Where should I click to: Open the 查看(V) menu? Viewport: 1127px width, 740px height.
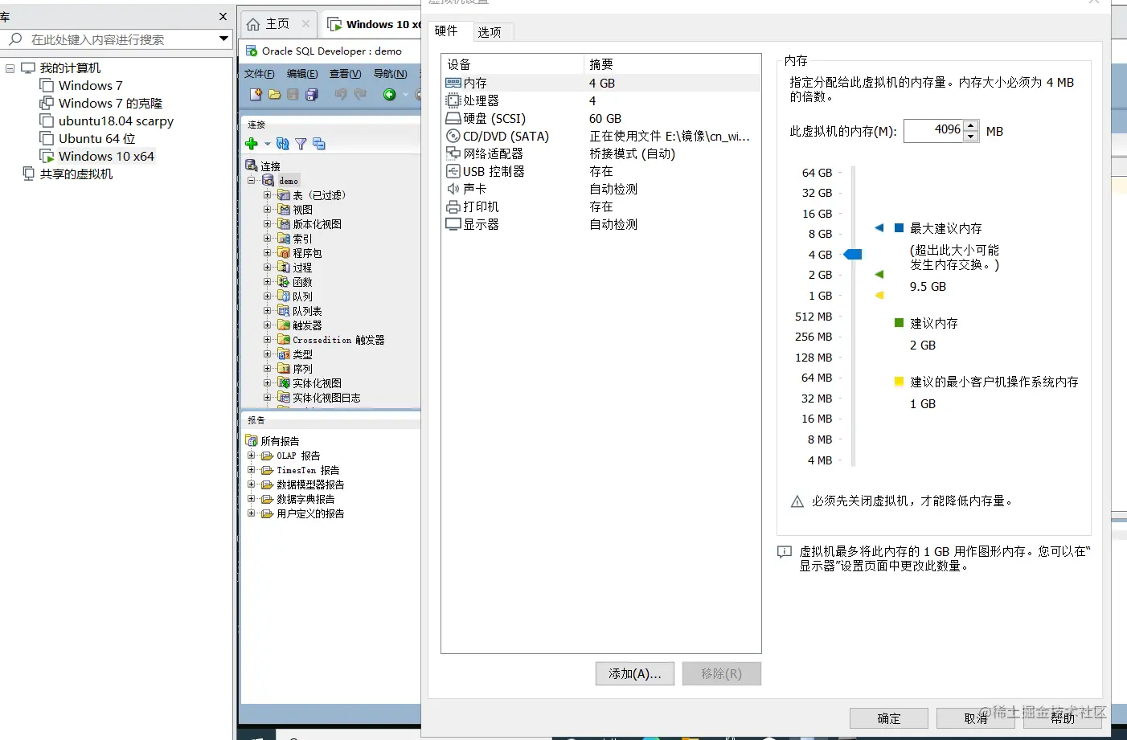point(346,73)
